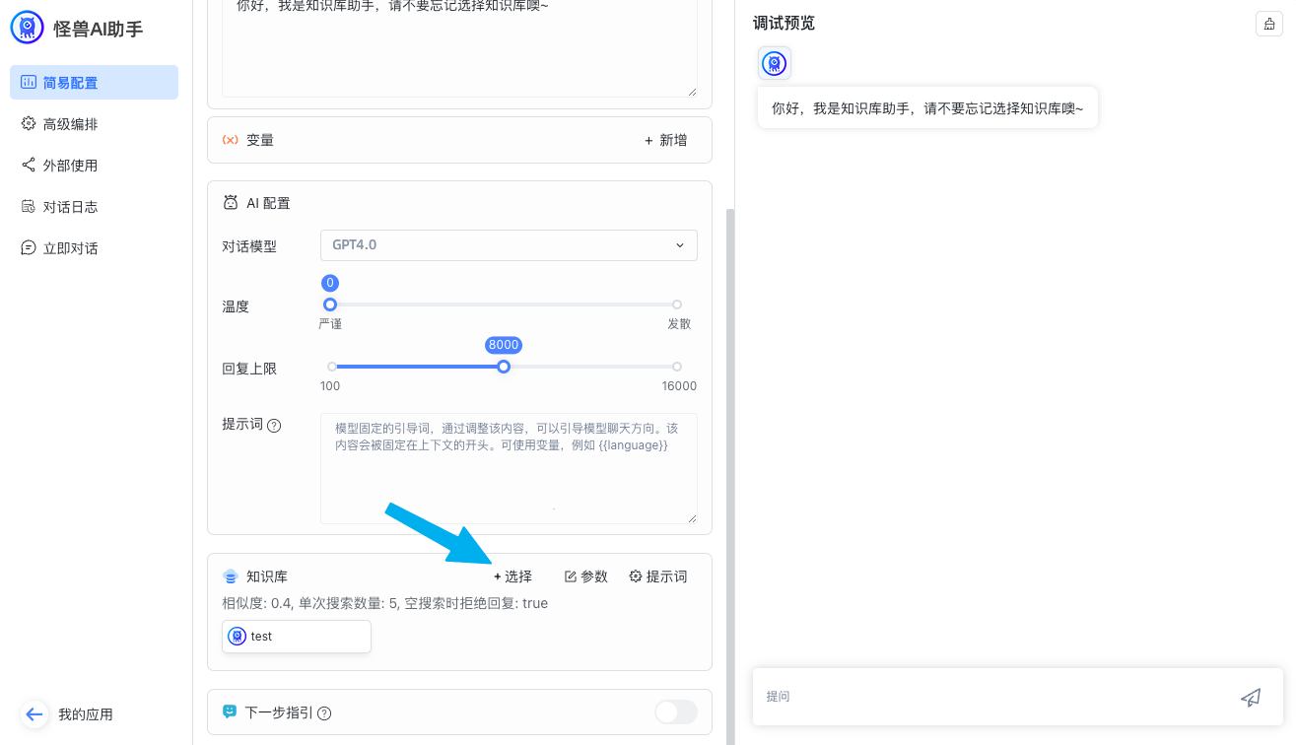Screen dimensions: 1296x745
Task: Click the welcome text area at top
Action: [459, 48]
